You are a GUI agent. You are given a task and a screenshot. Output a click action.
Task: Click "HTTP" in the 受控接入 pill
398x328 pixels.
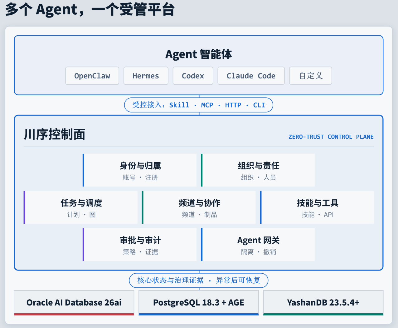click(x=233, y=105)
